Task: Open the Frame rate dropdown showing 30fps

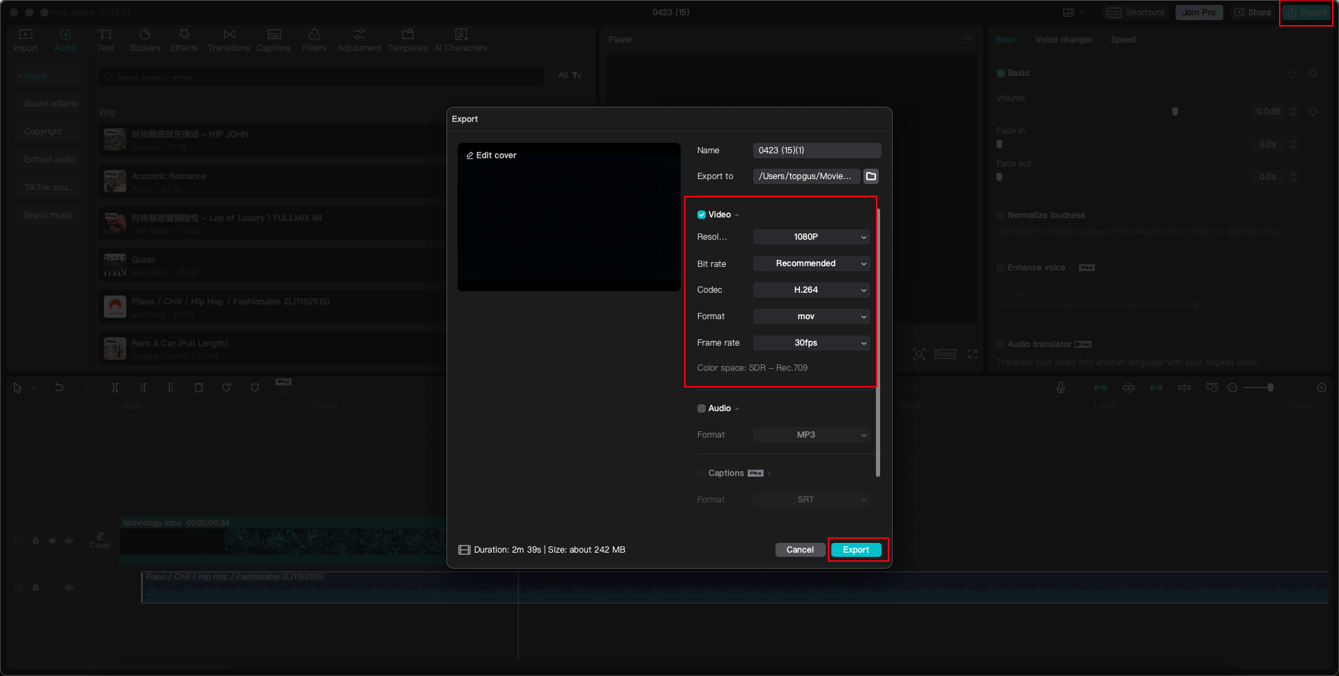Action: pyautogui.click(x=811, y=343)
